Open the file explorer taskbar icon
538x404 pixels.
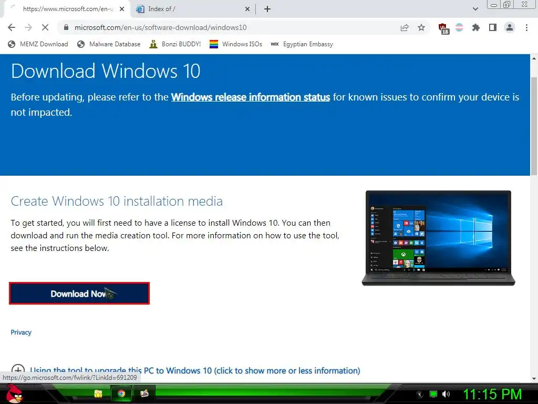[x=98, y=393]
